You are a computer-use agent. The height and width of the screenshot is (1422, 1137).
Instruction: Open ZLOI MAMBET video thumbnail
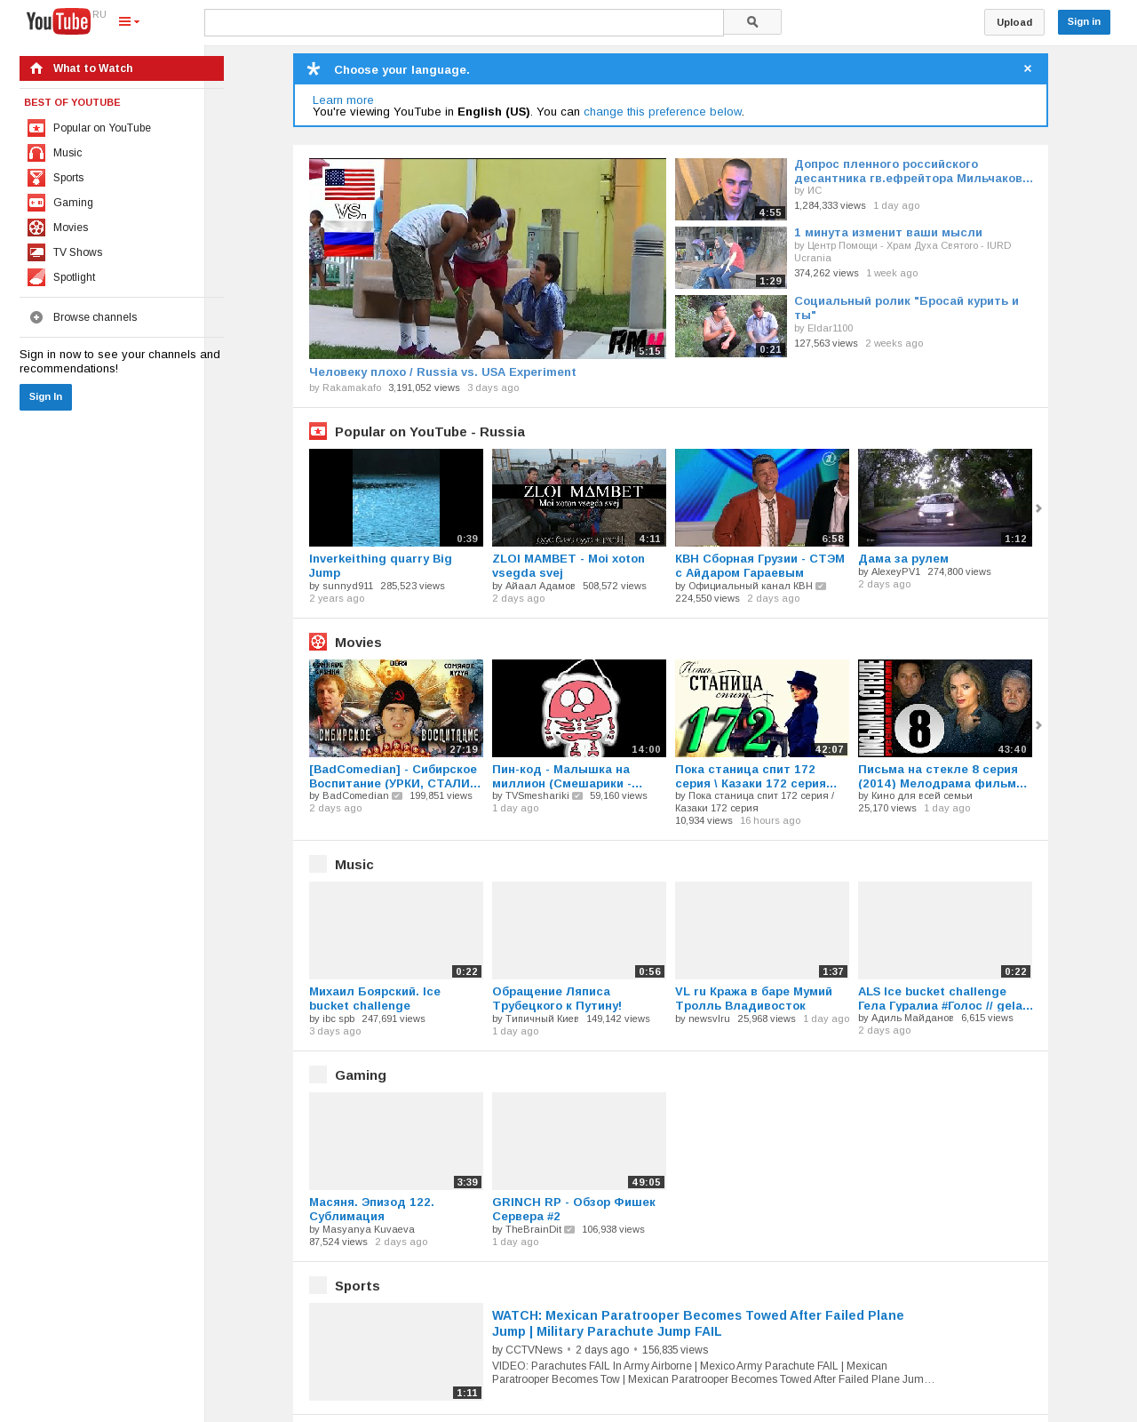[579, 498]
